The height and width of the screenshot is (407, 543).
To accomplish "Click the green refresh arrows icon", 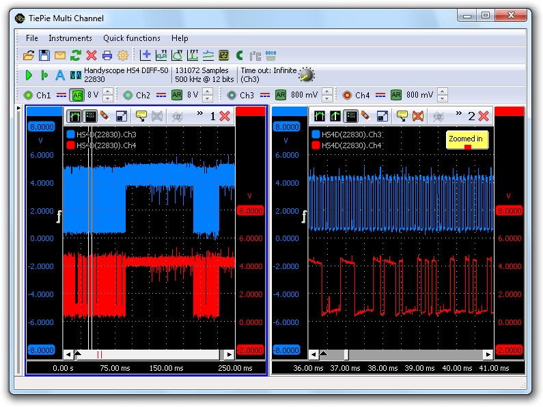I will coord(76,55).
